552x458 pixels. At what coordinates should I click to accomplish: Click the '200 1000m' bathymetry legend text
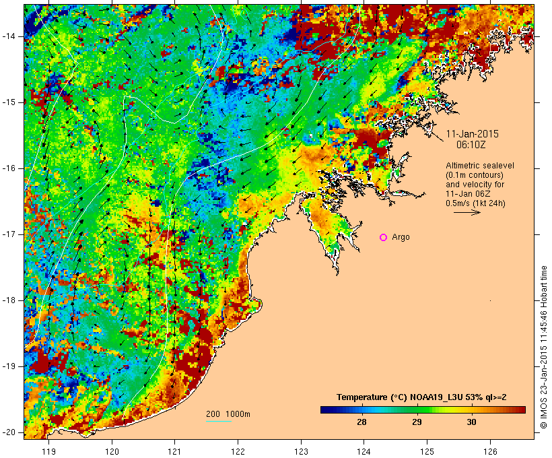pyautogui.click(x=228, y=414)
